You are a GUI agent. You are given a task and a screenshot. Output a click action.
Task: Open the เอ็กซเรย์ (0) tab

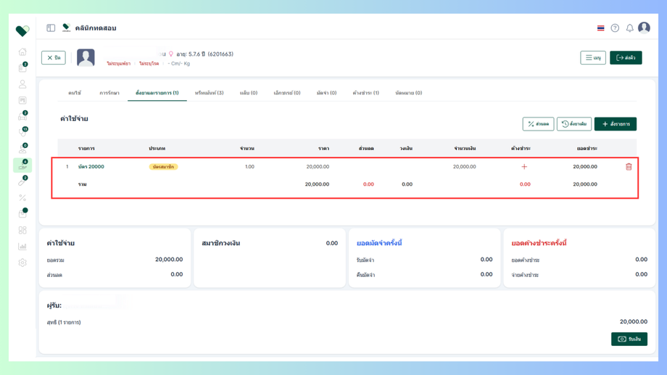(x=286, y=93)
